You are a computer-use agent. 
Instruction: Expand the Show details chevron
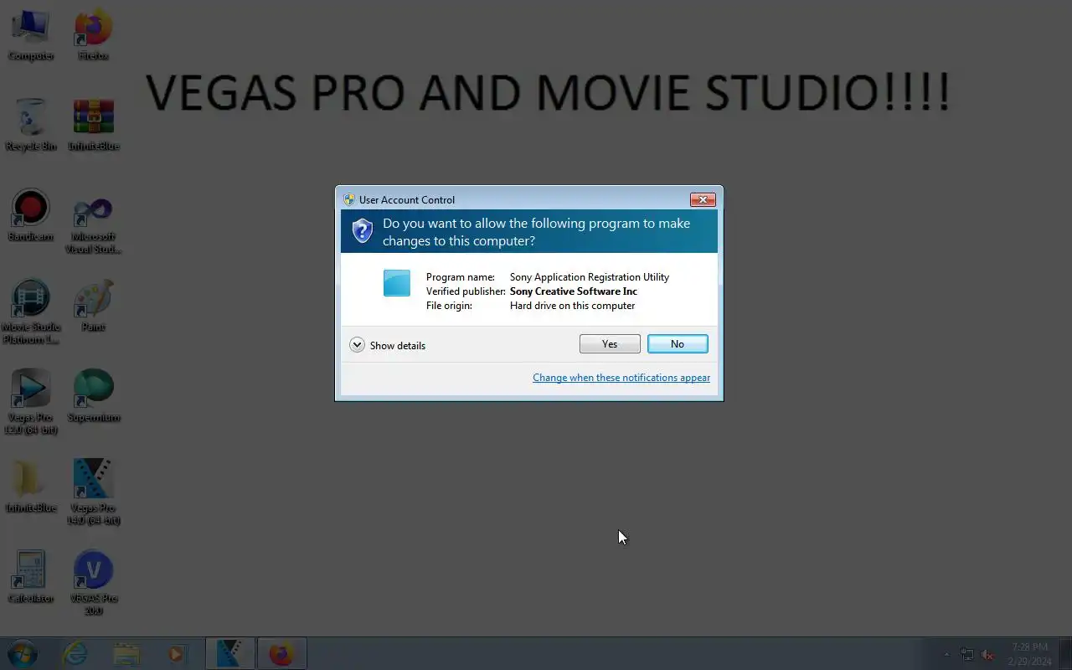[x=357, y=345]
